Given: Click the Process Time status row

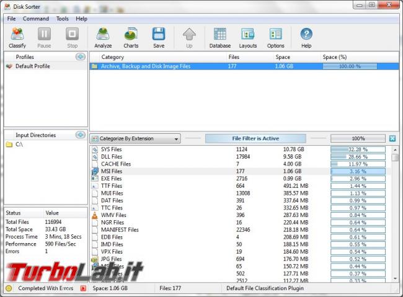Looking at the screenshot, I should pos(46,237).
